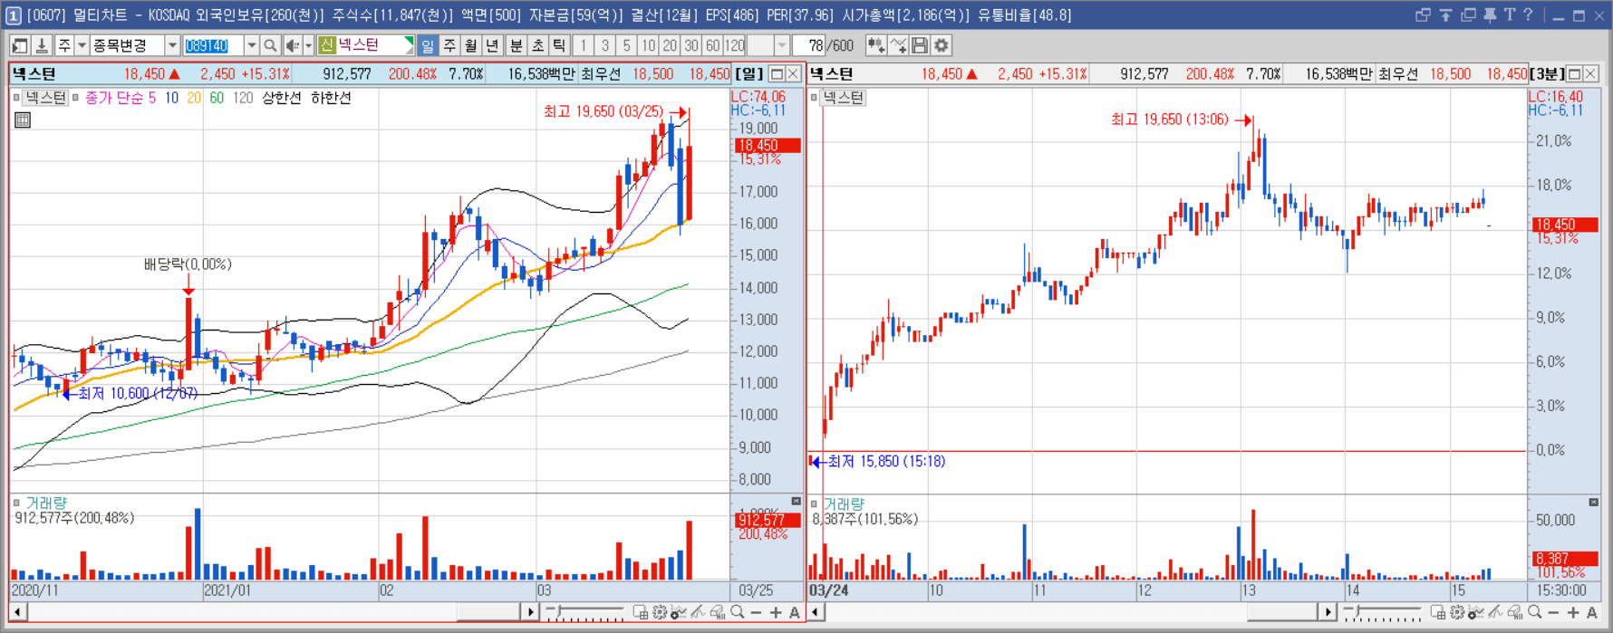
Task: Click the 최우선 label in daily chart header
Action: (601, 74)
